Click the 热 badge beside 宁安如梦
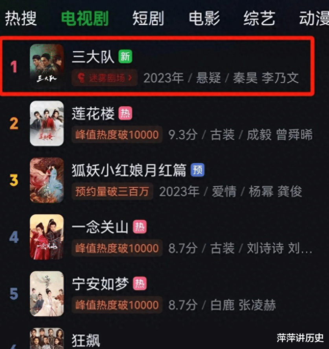 click(x=140, y=284)
